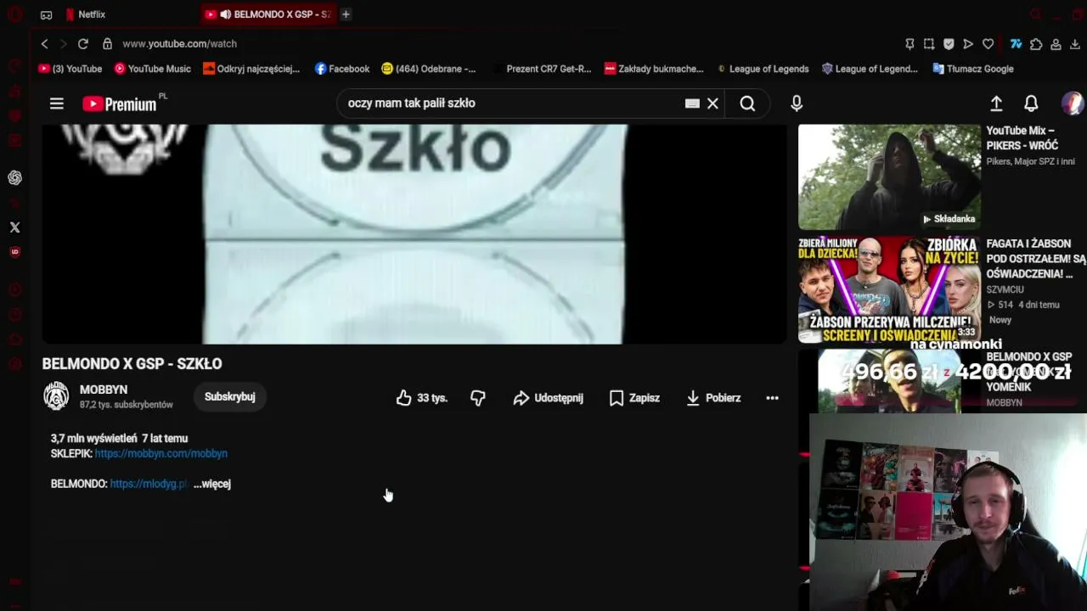
Task: Open browser downloads arrow icon
Action: click(x=1075, y=44)
